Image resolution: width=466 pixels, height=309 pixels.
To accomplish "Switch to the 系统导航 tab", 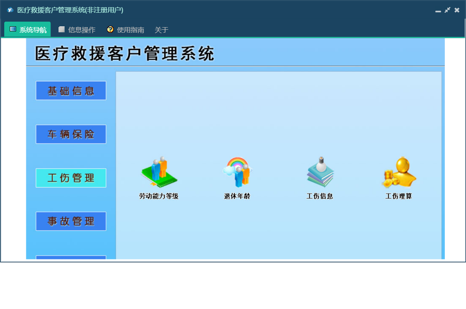I will (x=27, y=29).
